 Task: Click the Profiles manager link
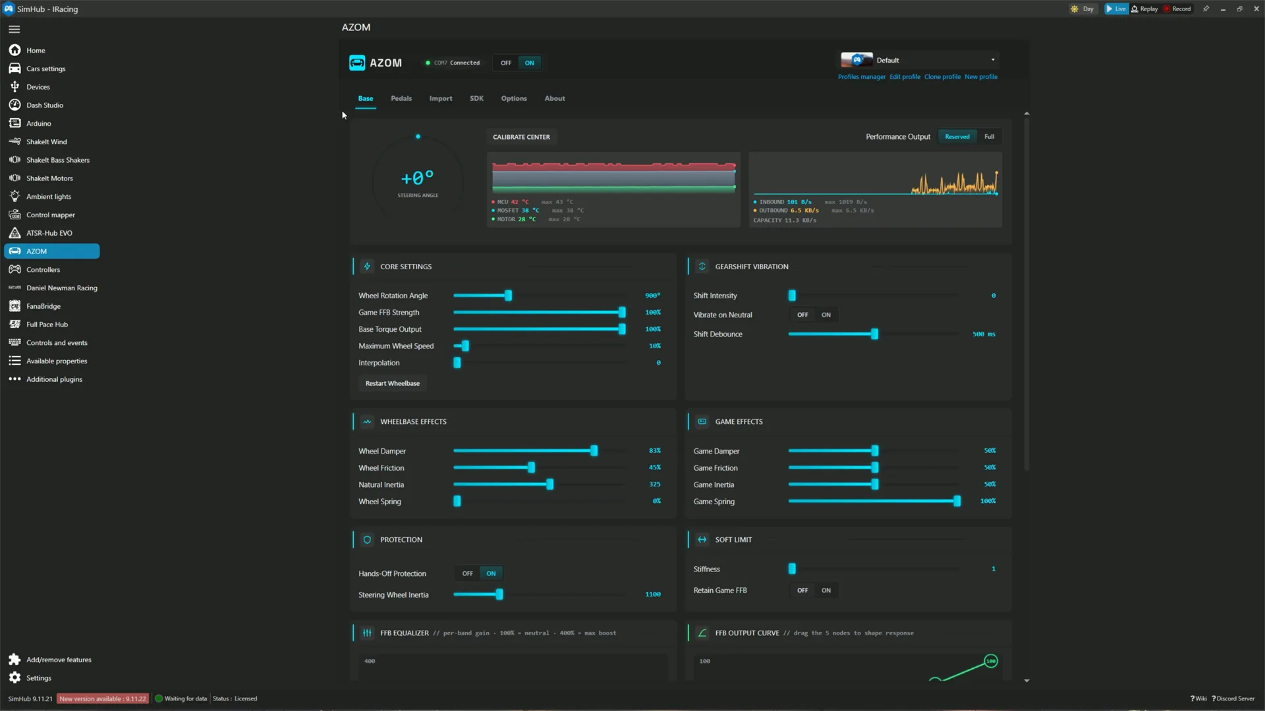(862, 77)
